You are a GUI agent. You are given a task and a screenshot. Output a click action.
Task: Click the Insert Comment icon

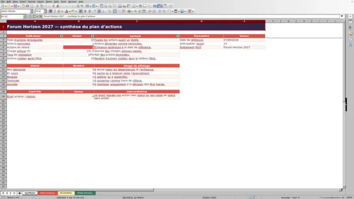click(x=145, y=6)
